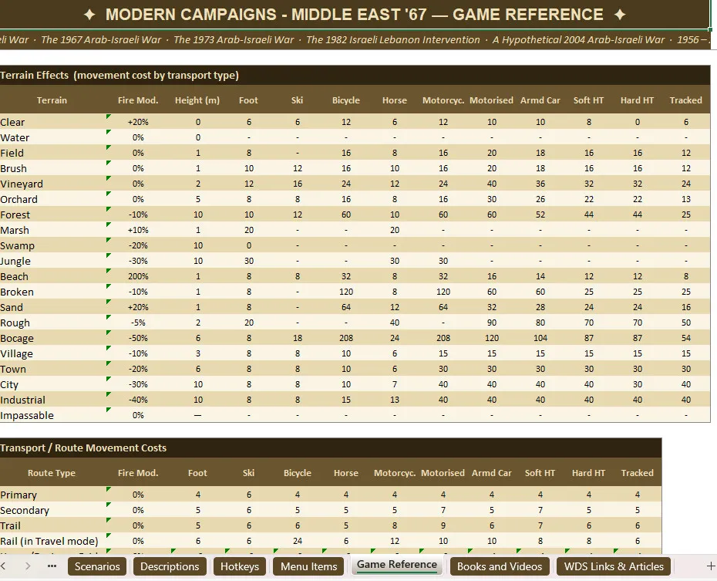Select the Rough terrain cell
This screenshot has width=717, height=581.
coord(53,323)
